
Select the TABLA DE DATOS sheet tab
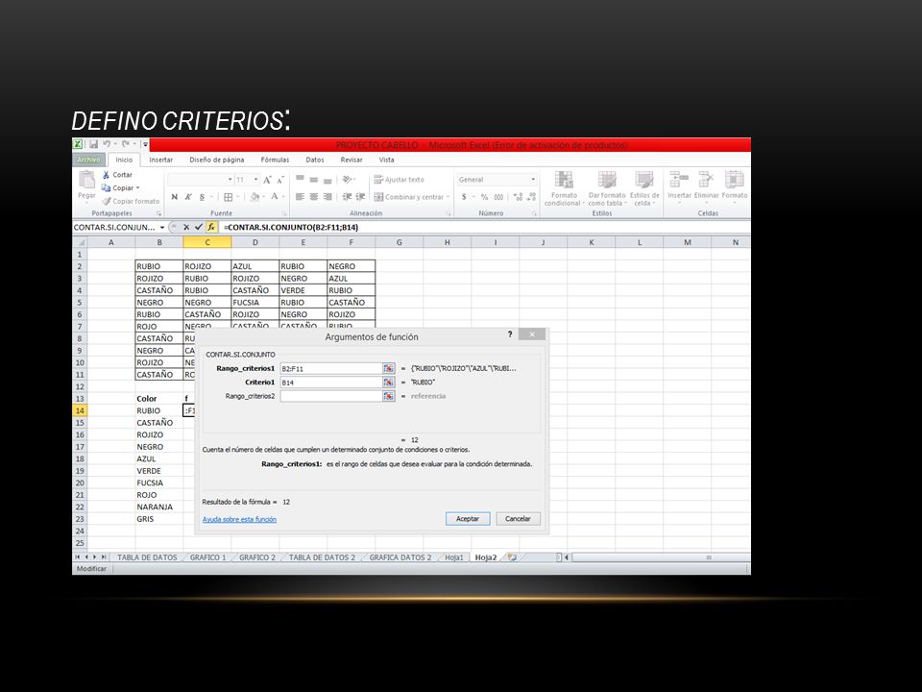point(147,557)
